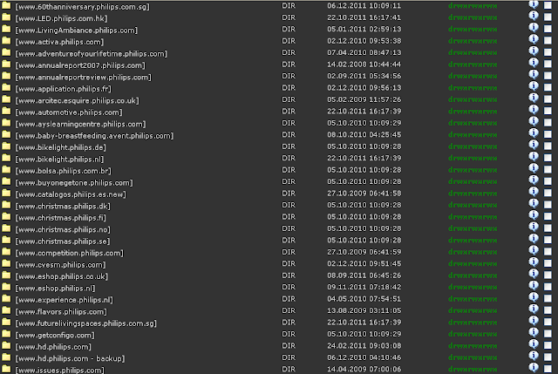This screenshot has width=558, height=374.
Task: Check www.futurelivingspaces.philips.com.sg checkbox
Action: 548,322
